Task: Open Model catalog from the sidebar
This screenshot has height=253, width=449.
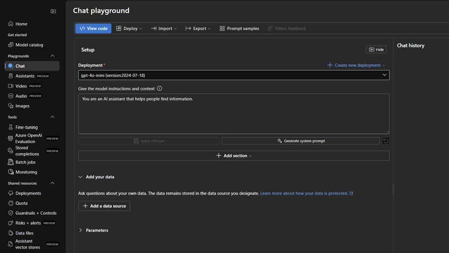Action: (29, 45)
